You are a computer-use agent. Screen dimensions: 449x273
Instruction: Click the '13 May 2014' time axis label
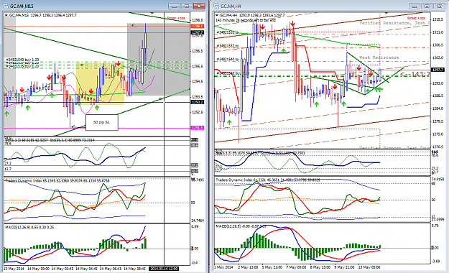point(14,269)
